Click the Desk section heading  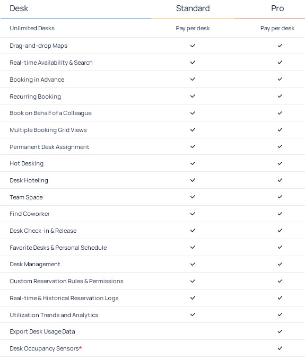pos(19,8)
